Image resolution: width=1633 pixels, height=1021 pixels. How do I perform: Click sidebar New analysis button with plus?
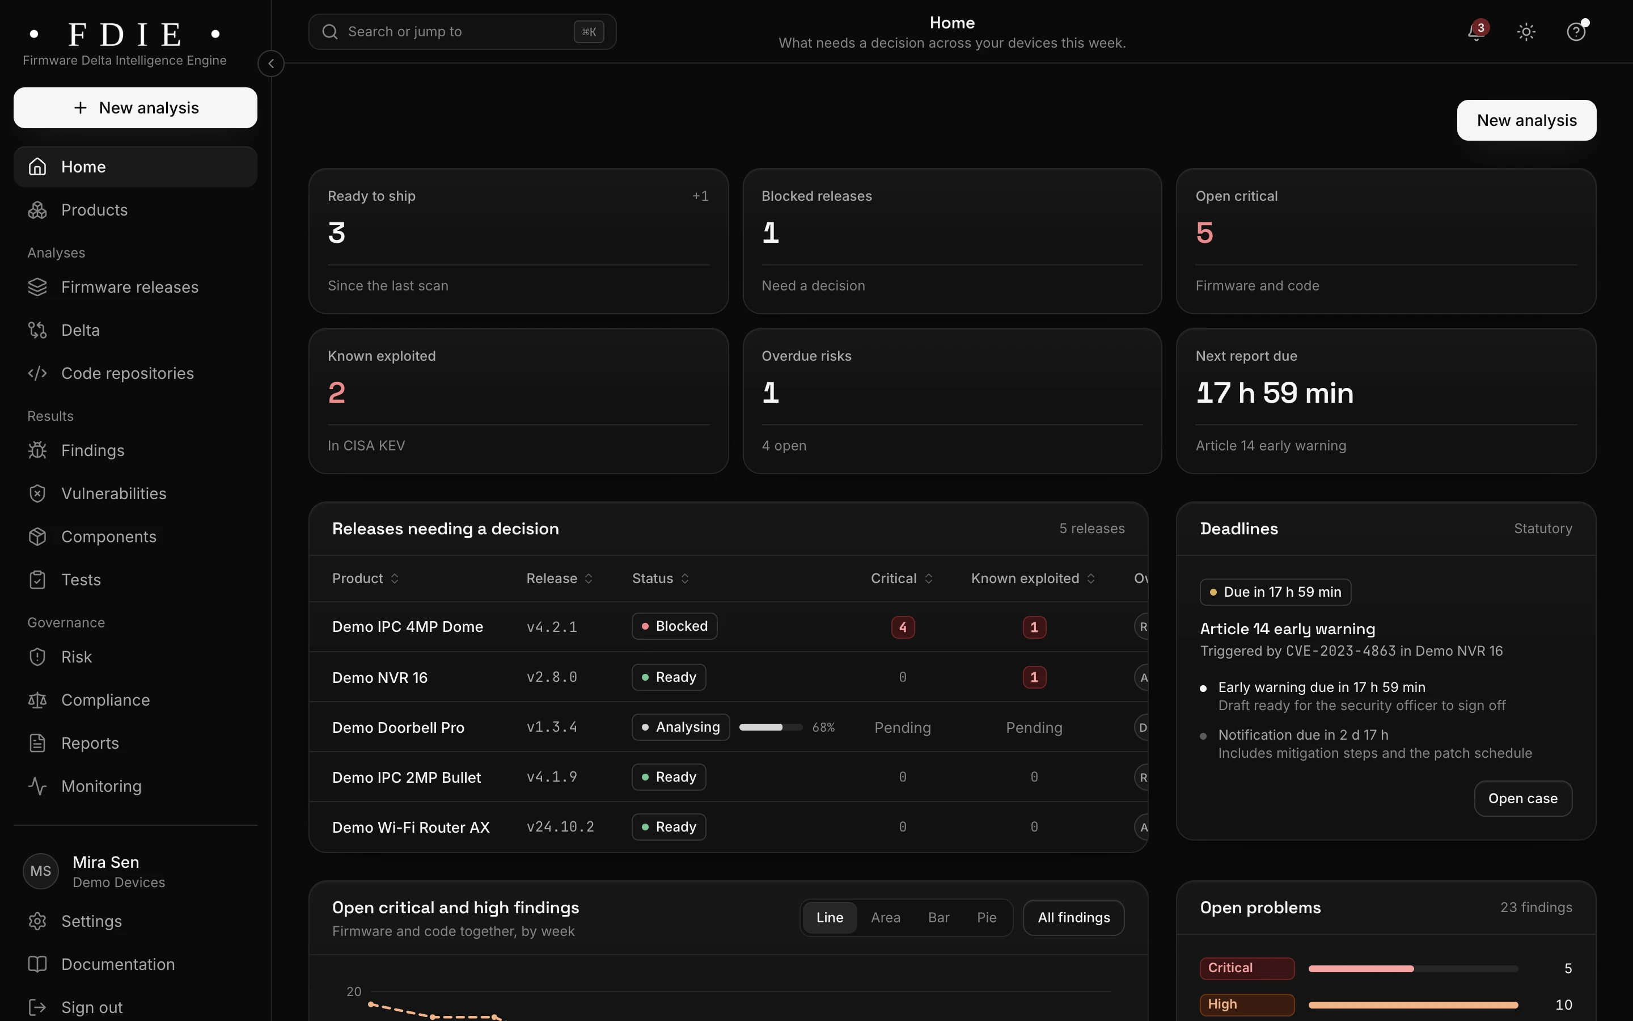(135, 108)
